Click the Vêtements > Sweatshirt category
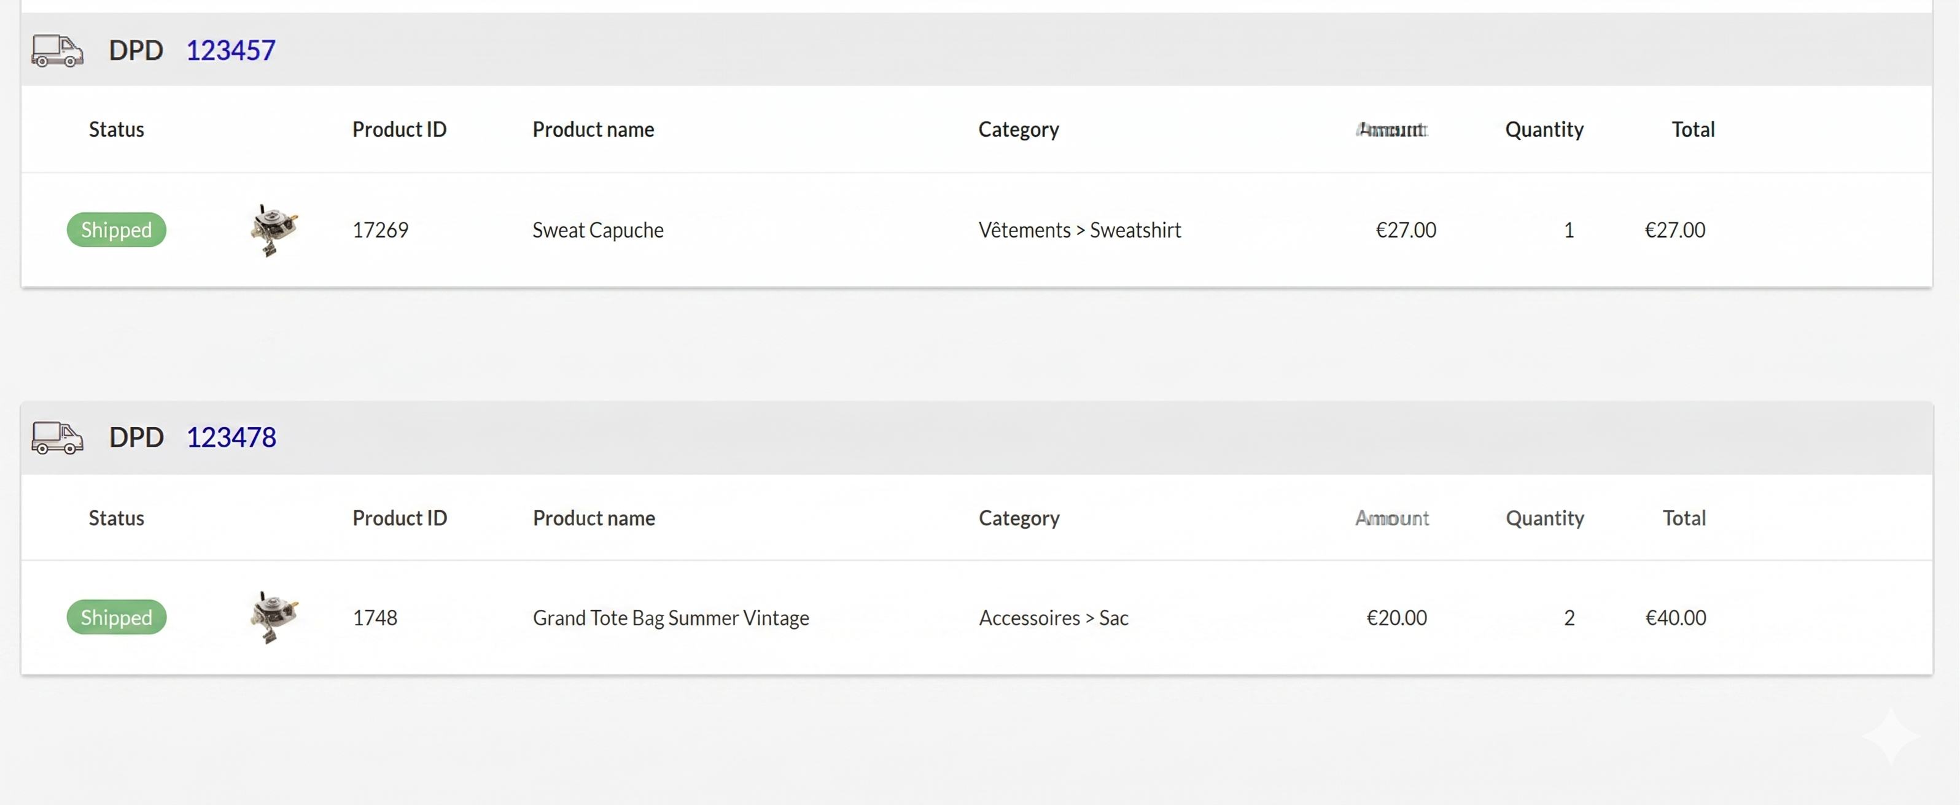Image resolution: width=1960 pixels, height=805 pixels. pyautogui.click(x=1079, y=229)
